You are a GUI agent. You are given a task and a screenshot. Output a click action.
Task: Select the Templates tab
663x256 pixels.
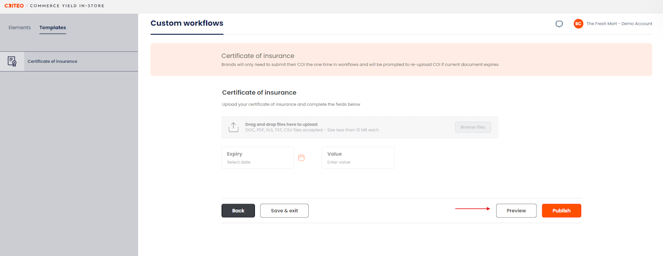click(52, 27)
